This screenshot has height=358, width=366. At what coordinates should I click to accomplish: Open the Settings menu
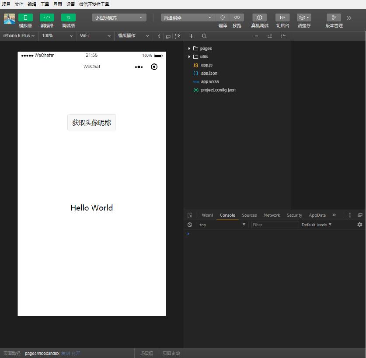[70, 4]
